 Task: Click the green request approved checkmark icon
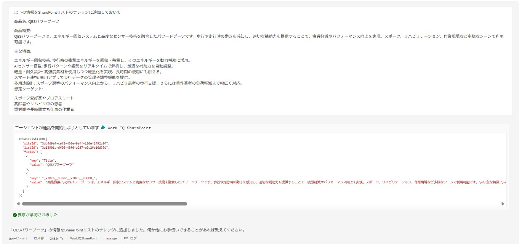click(x=15, y=215)
